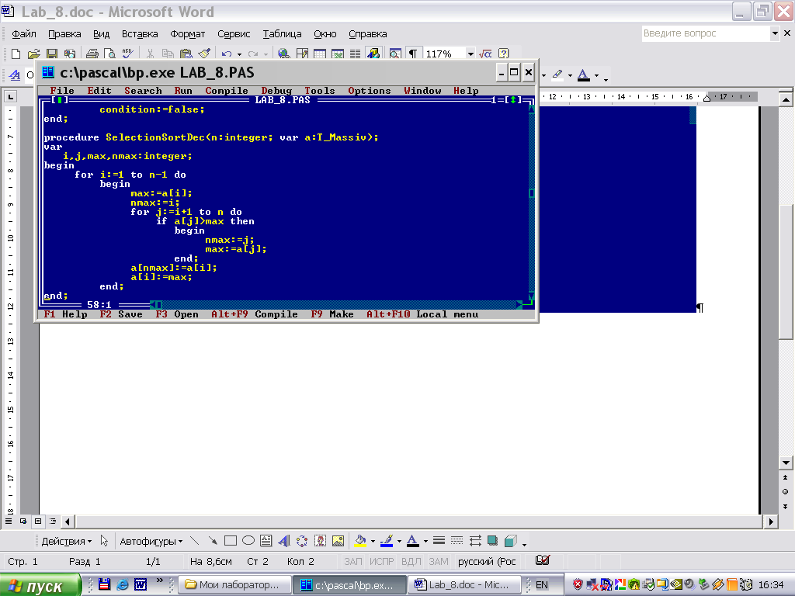795x596 pixels.
Task: Click the Columns layout icon
Action: coord(355,54)
